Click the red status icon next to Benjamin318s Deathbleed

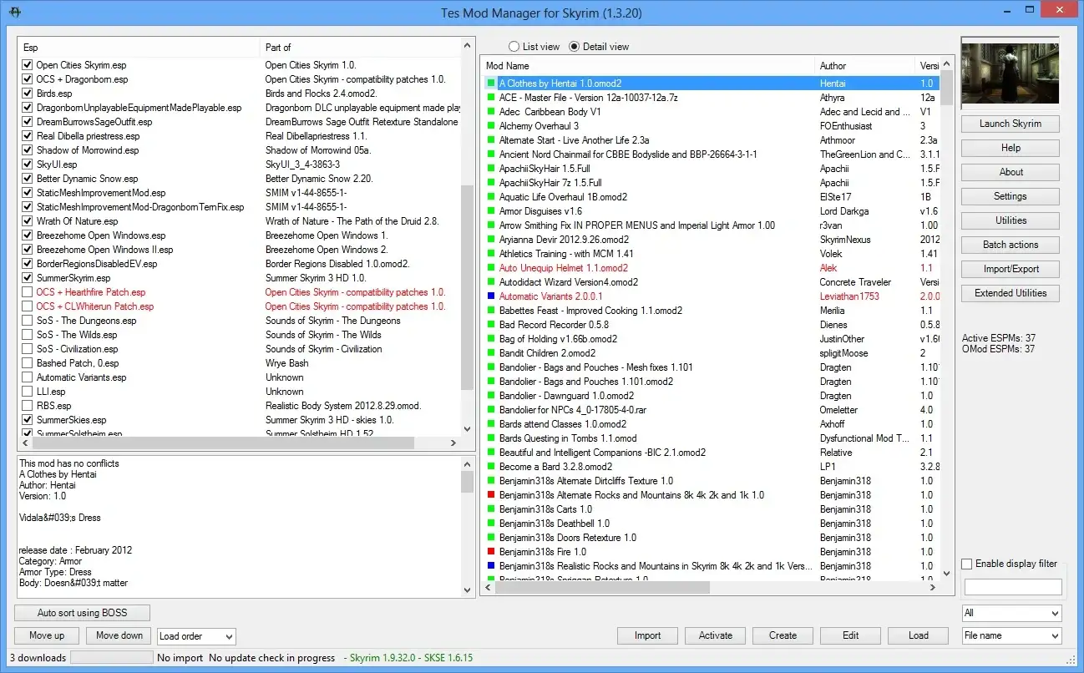click(x=492, y=524)
